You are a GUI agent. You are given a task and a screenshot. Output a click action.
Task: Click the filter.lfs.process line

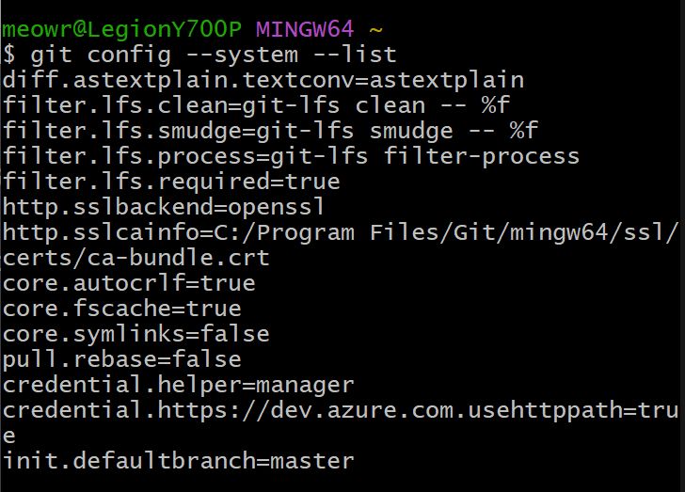[x=291, y=156]
